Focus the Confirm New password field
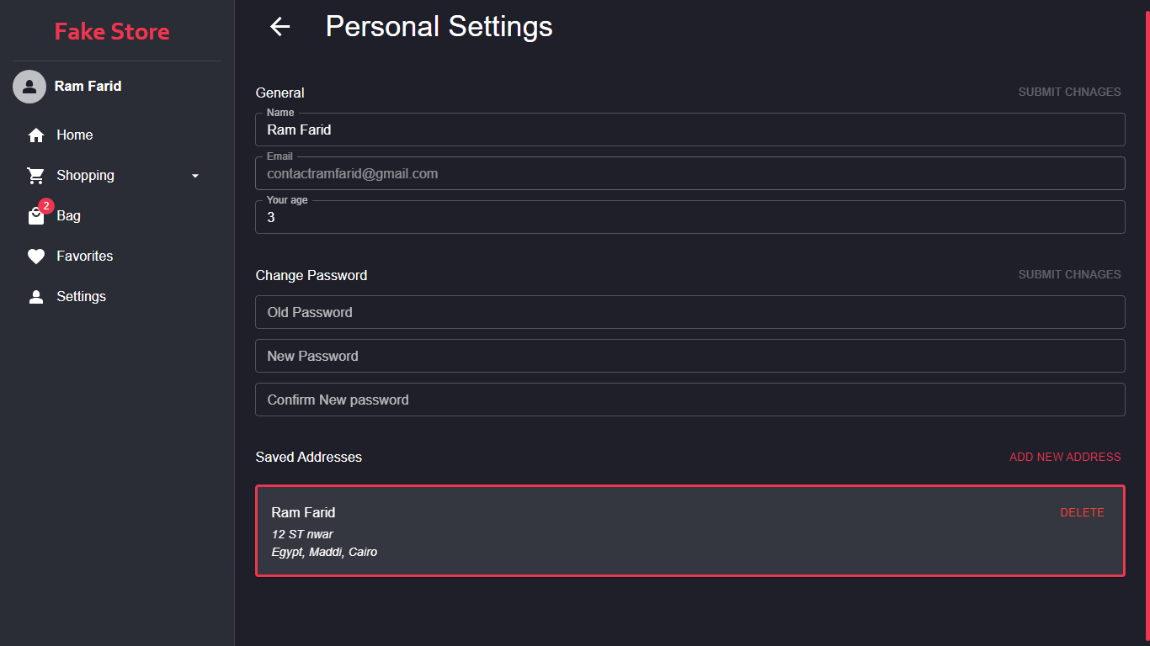 coord(690,400)
